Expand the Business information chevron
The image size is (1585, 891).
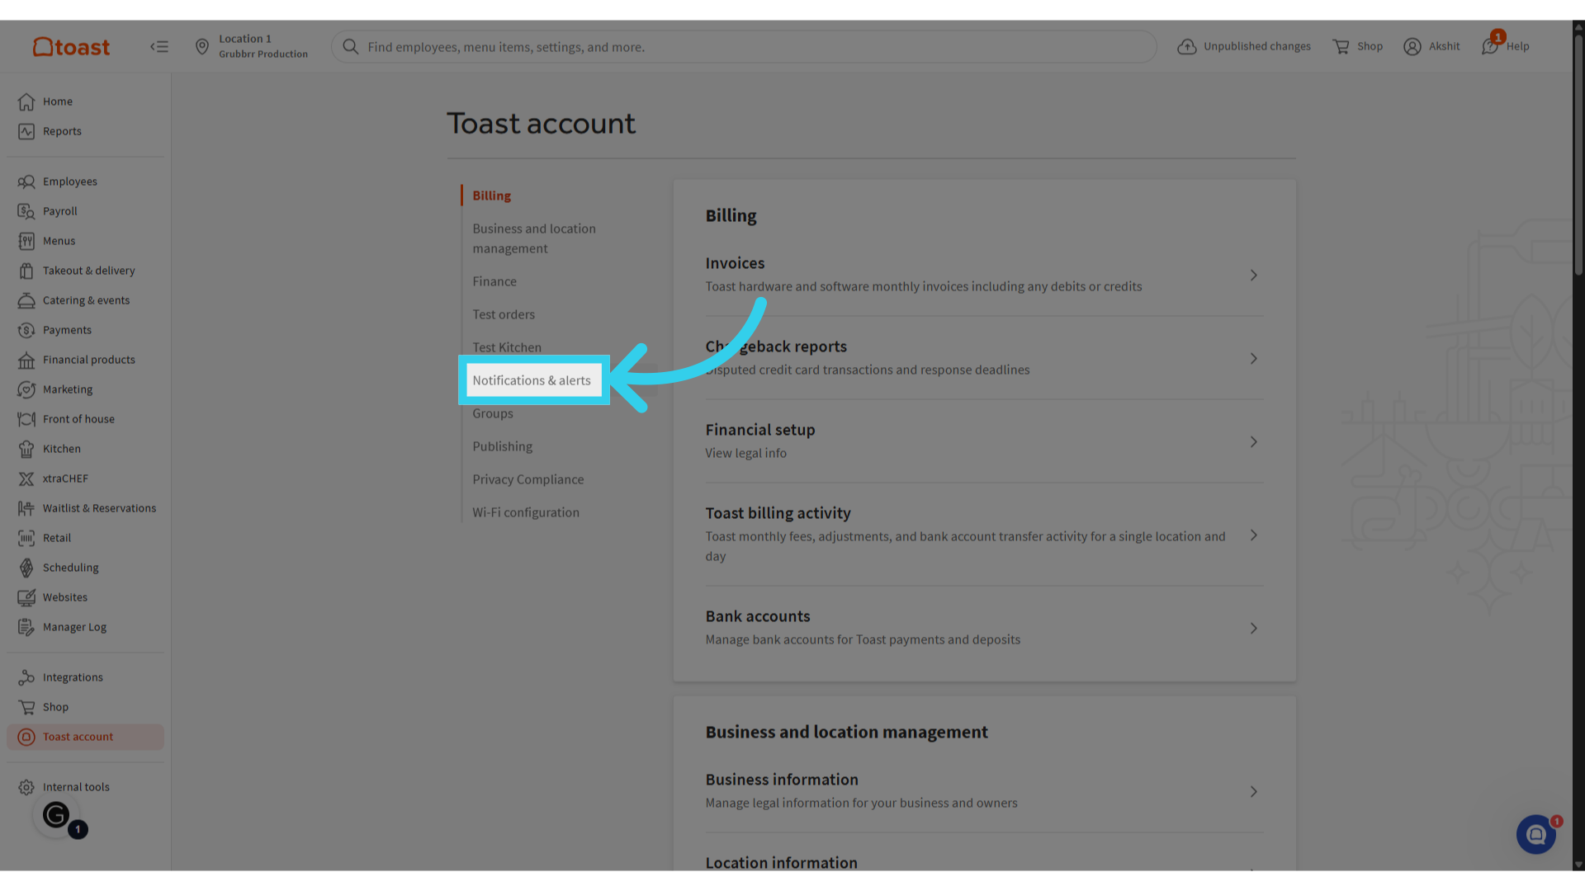tap(1253, 791)
